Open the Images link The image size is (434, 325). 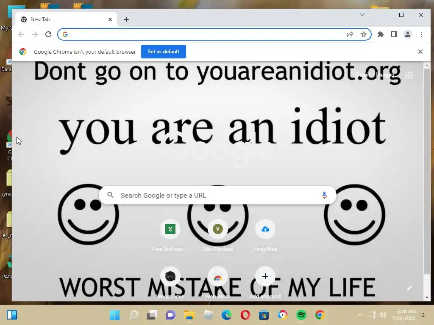pos(385,74)
